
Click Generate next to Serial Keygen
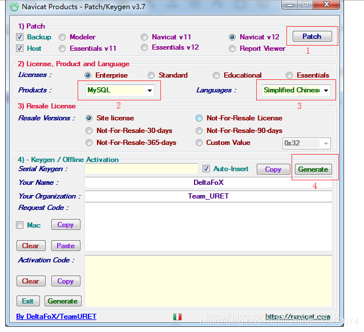(313, 169)
